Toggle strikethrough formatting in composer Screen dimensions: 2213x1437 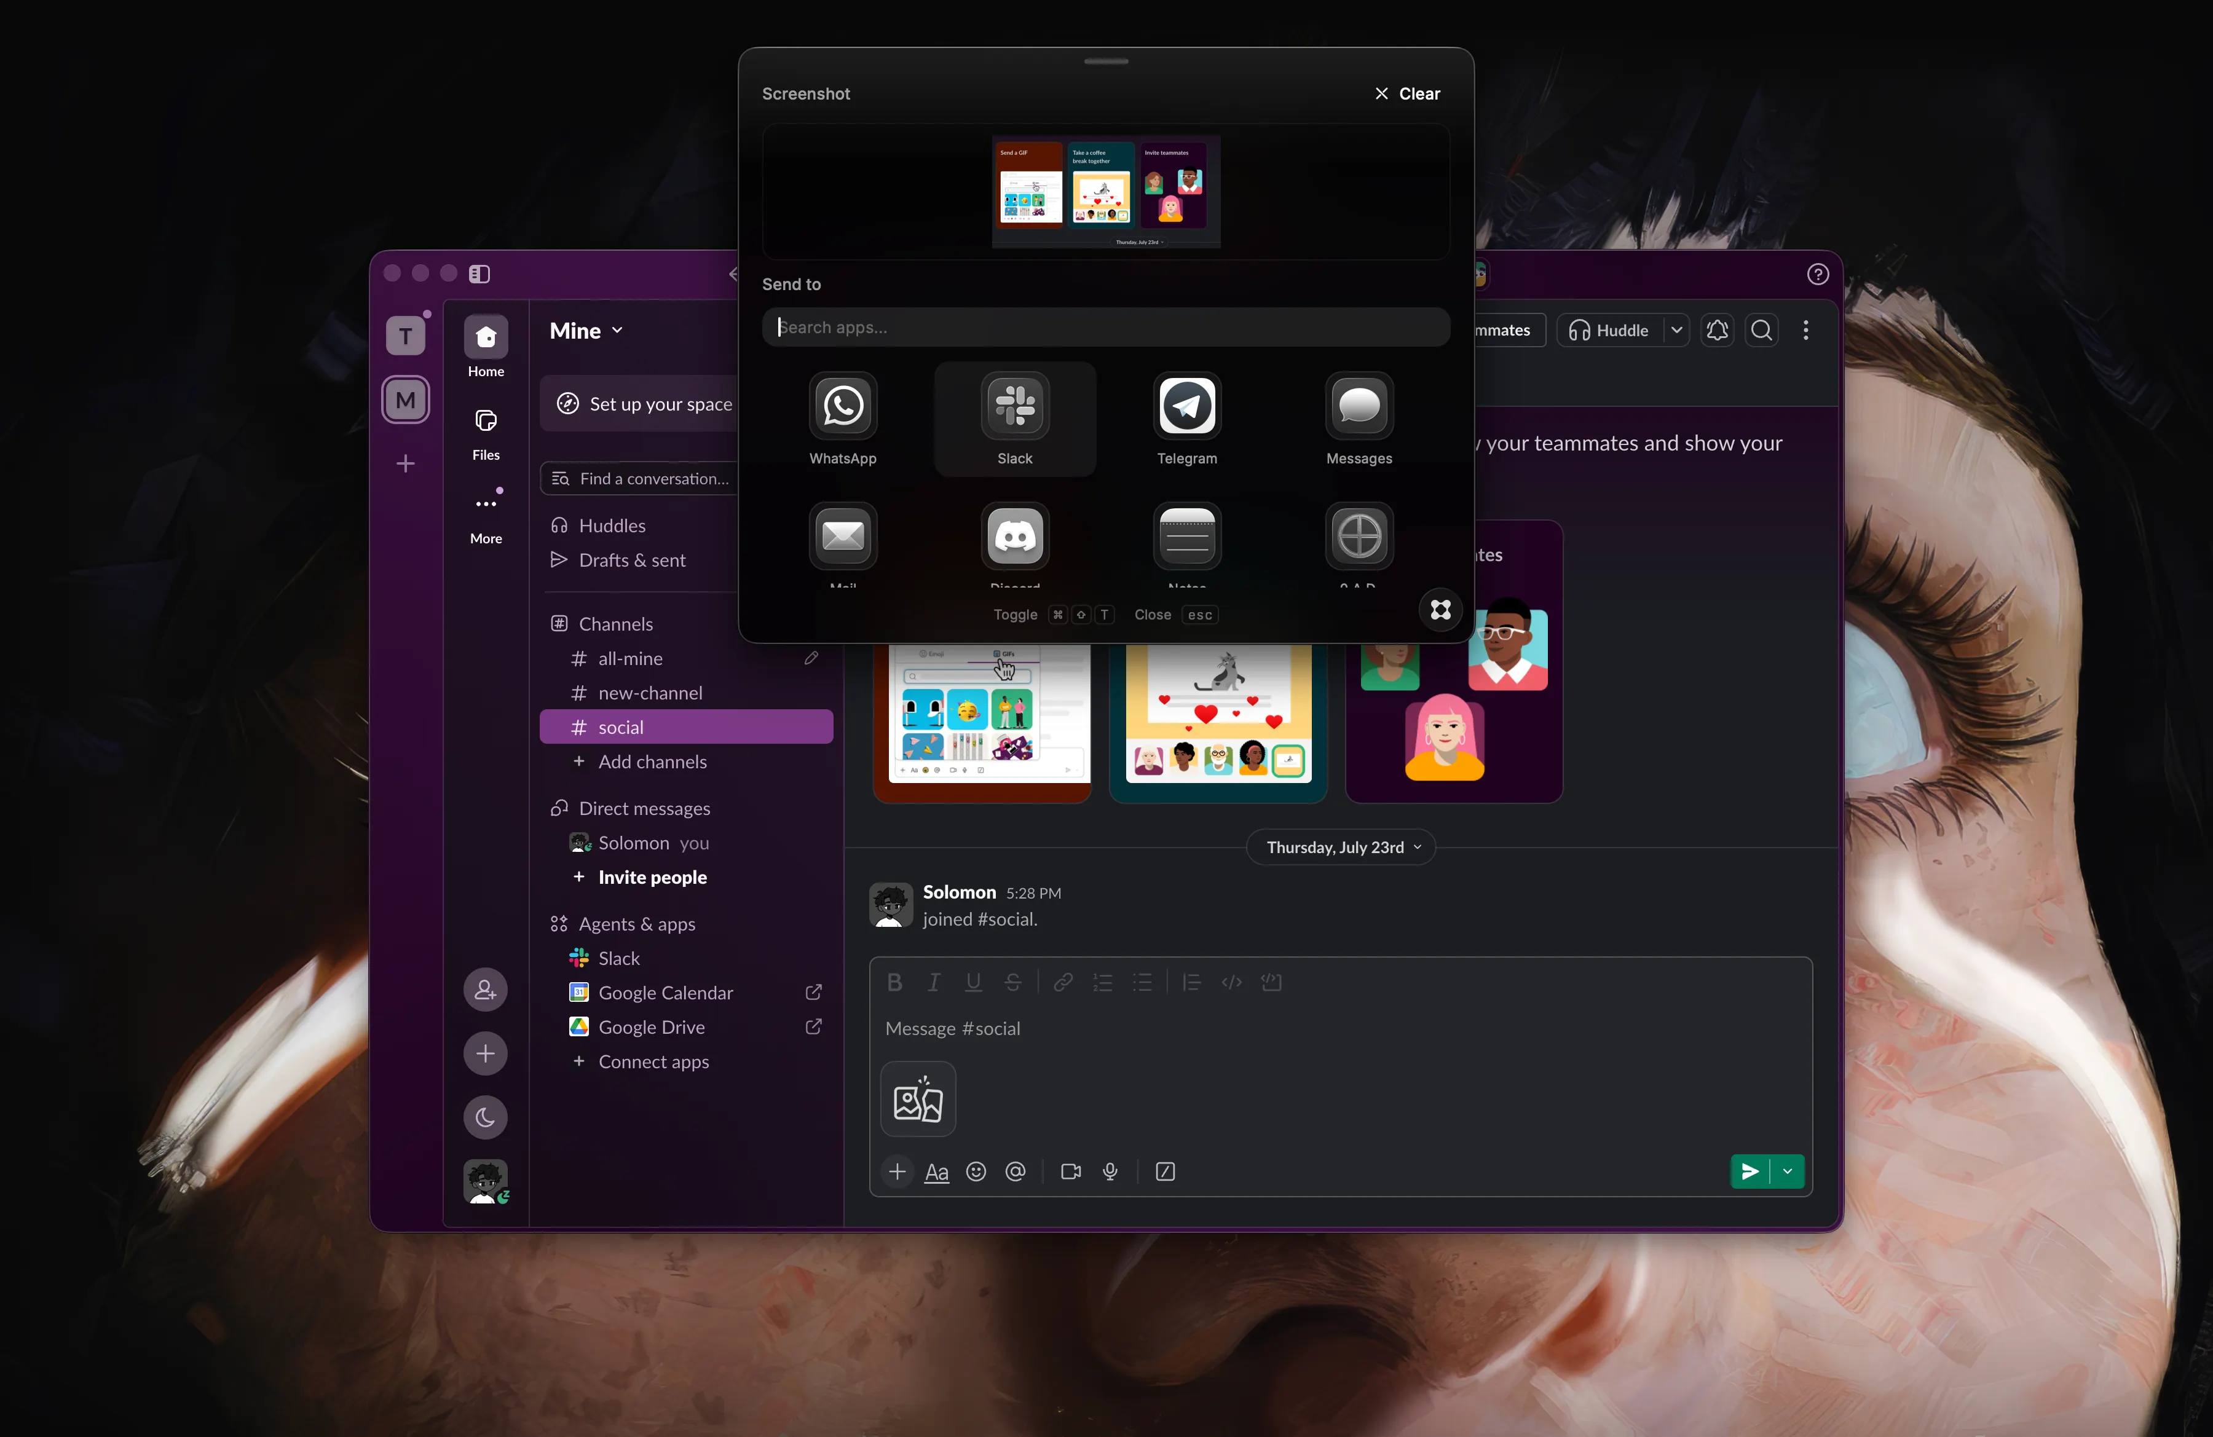1012,982
